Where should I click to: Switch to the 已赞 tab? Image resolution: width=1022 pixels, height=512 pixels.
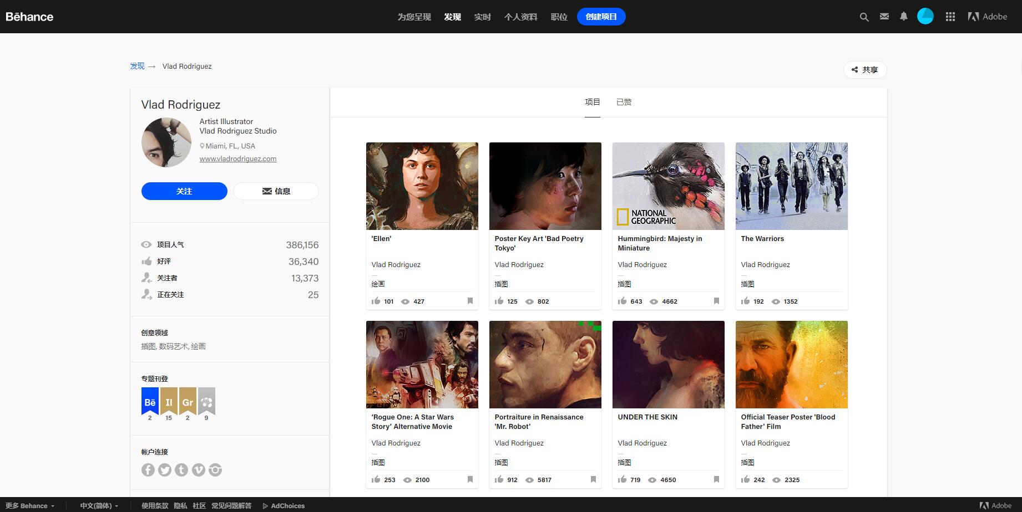624,102
